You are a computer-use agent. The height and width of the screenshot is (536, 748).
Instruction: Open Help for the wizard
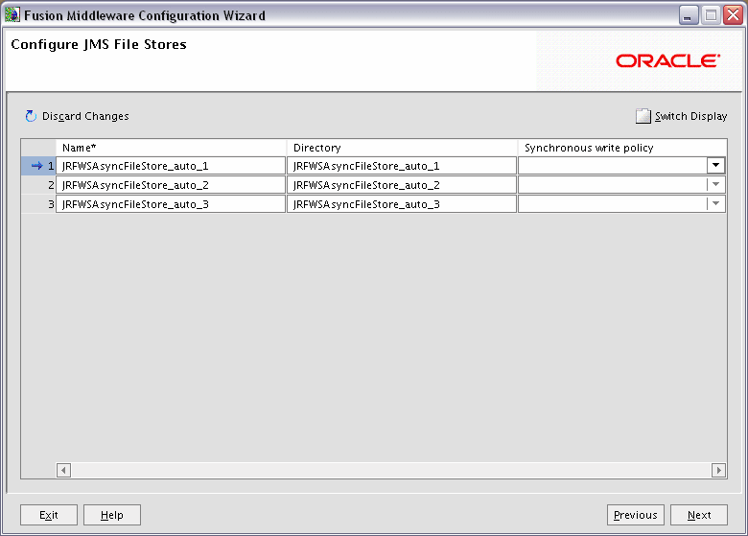click(112, 515)
